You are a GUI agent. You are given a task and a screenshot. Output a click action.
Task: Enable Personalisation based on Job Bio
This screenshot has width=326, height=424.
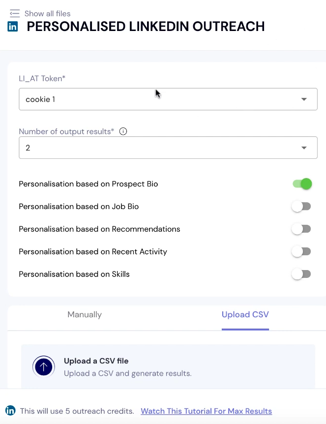click(301, 207)
